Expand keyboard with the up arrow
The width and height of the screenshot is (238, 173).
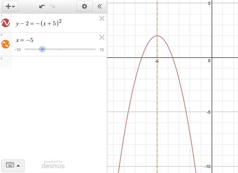click(x=18, y=166)
